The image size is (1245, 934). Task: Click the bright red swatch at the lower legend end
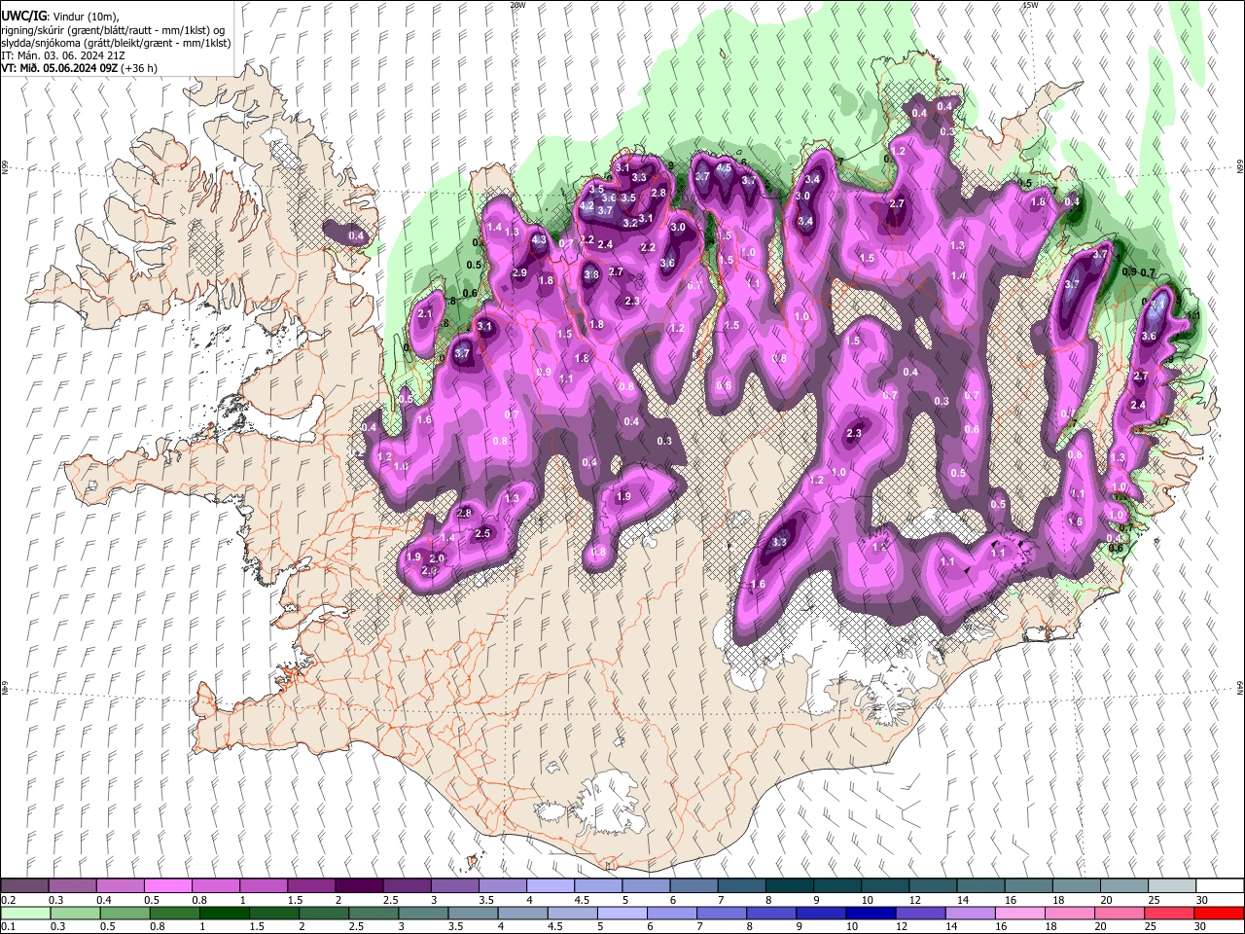tap(1219, 914)
